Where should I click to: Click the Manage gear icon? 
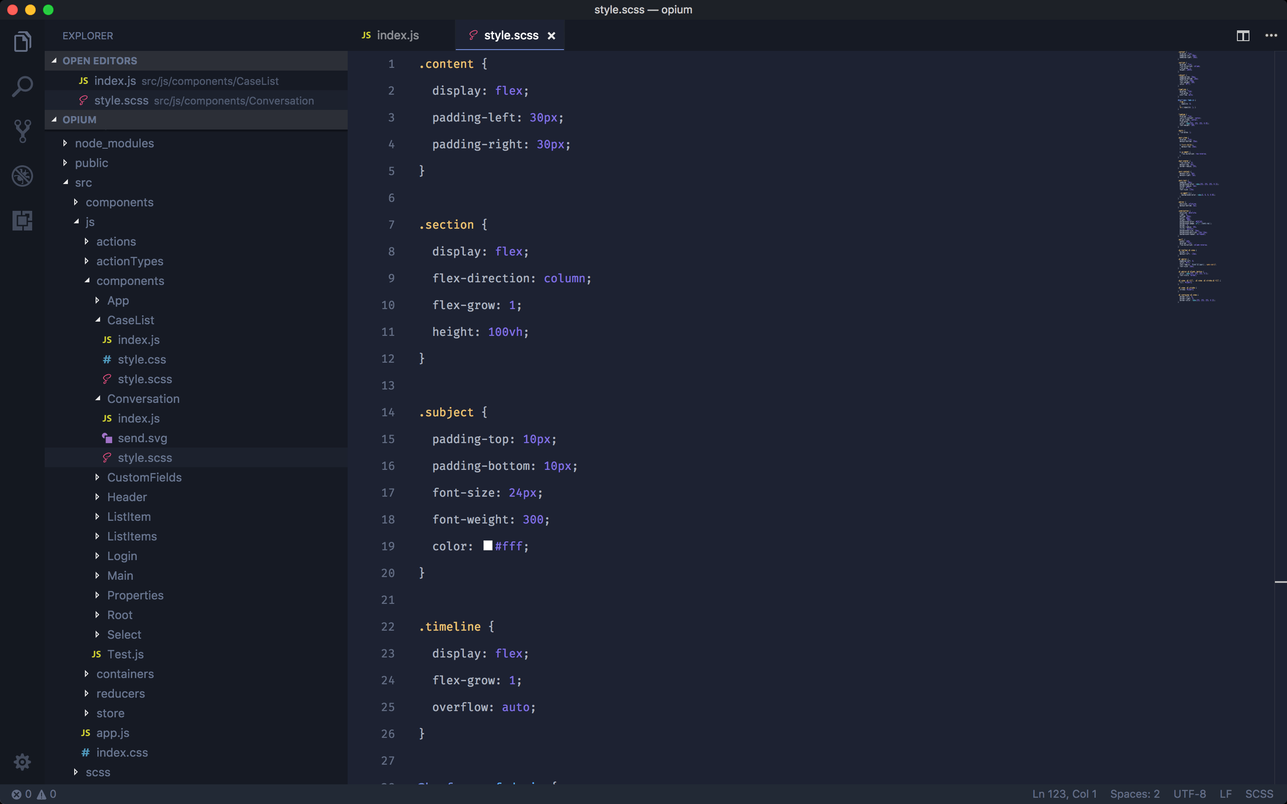(x=22, y=762)
